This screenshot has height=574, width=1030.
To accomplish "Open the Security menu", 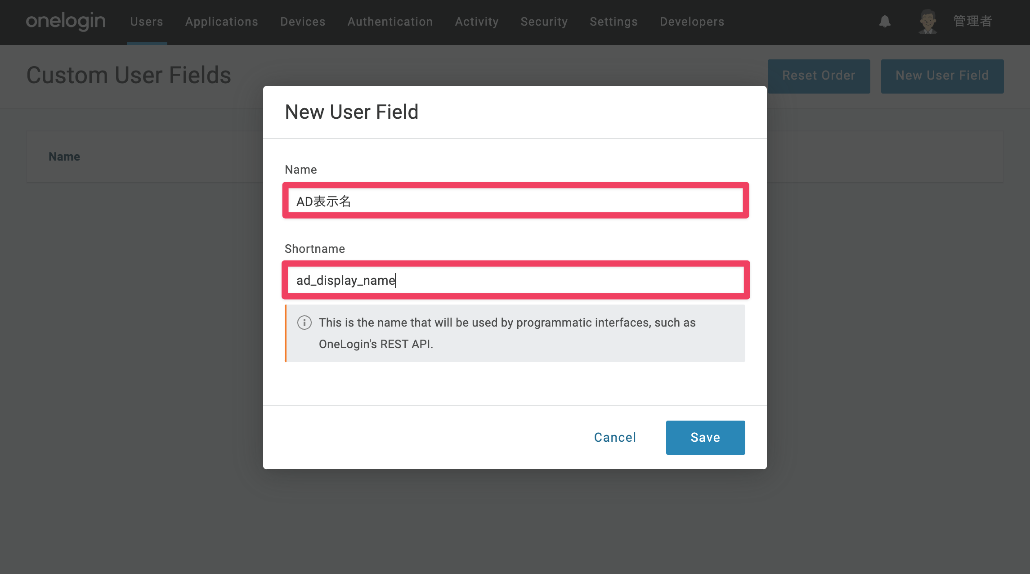I will tap(544, 22).
